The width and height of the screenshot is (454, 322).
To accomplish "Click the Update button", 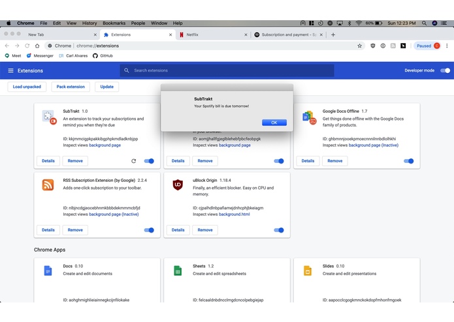I will click(x=107, y=87).
